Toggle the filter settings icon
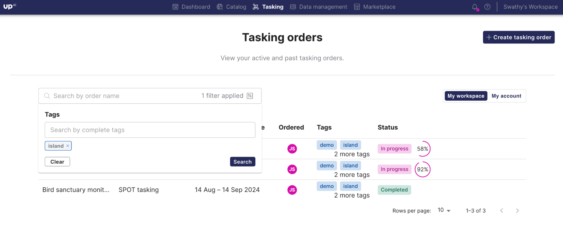The height and width of the screenshot is (237, 563). point(250,96)
